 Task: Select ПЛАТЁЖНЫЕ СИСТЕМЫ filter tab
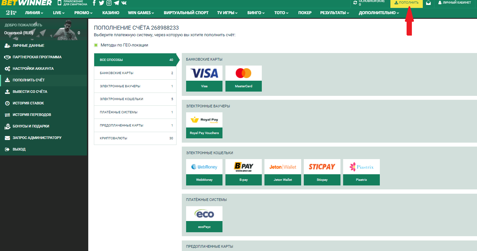pos(135,112)
